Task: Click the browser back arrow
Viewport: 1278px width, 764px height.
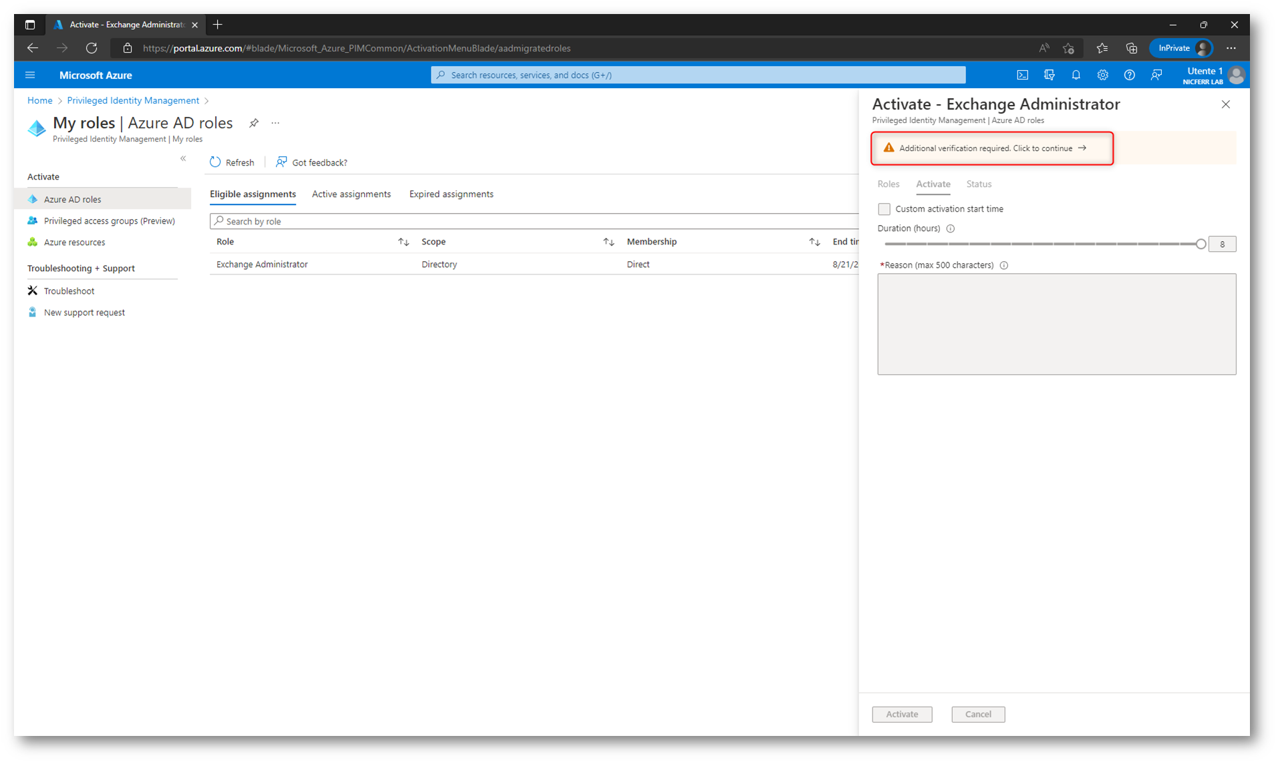Action: [33, 48]
